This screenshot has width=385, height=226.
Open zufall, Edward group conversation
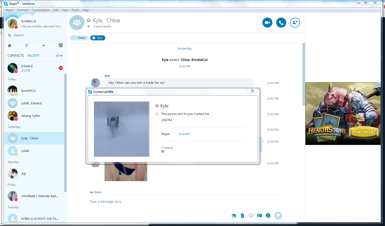point(34,103)
